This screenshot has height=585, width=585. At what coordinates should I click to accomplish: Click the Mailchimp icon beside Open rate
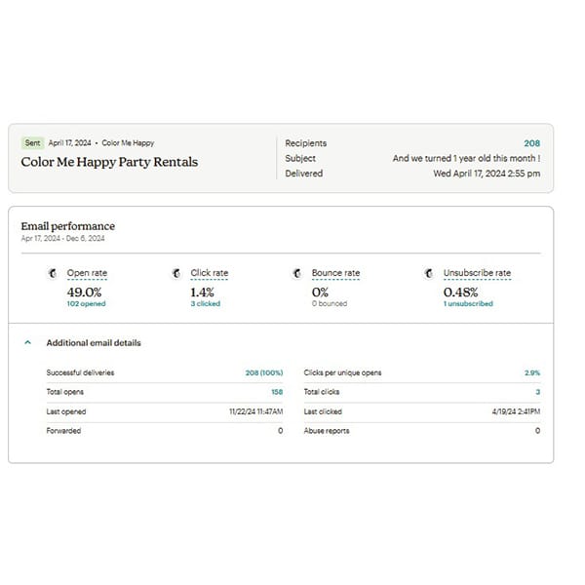53,273
